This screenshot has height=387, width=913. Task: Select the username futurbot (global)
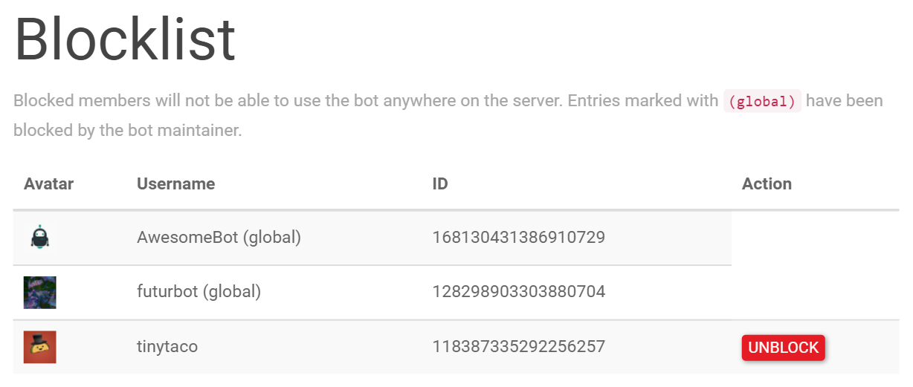[x=199, y=292]
